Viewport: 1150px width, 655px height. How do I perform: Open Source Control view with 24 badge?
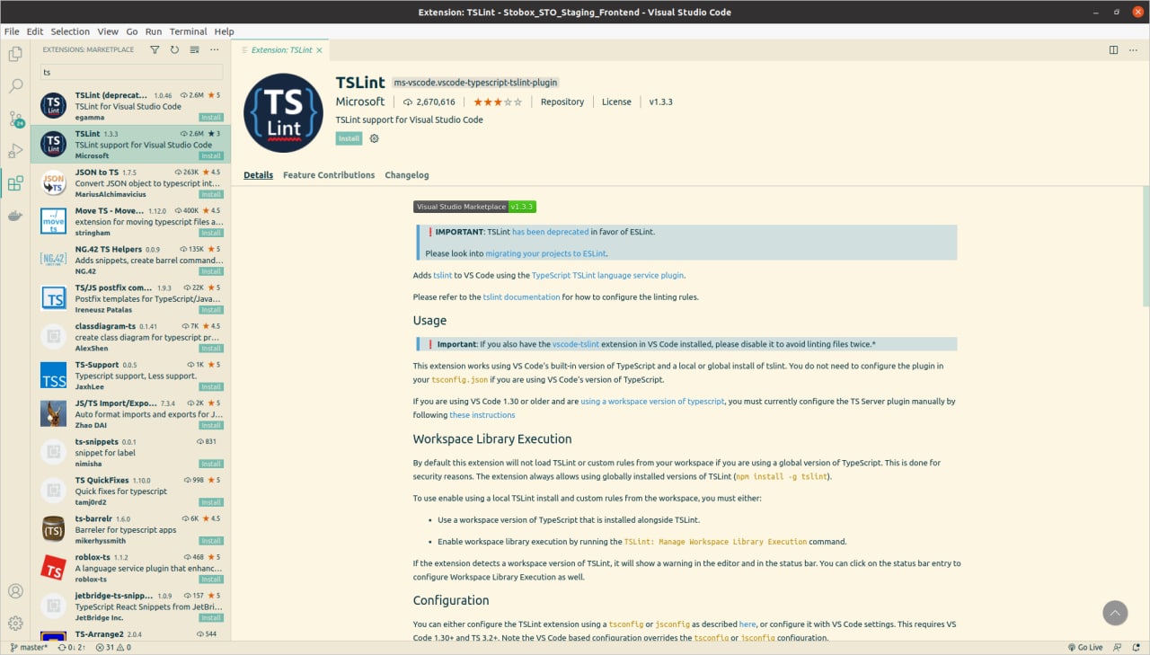(15, 119)
